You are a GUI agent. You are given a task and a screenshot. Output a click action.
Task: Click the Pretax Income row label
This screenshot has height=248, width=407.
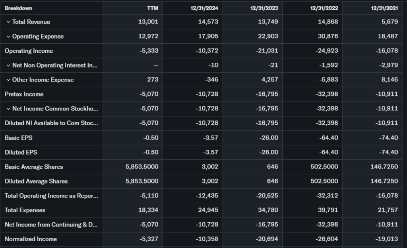pos(24,94)
